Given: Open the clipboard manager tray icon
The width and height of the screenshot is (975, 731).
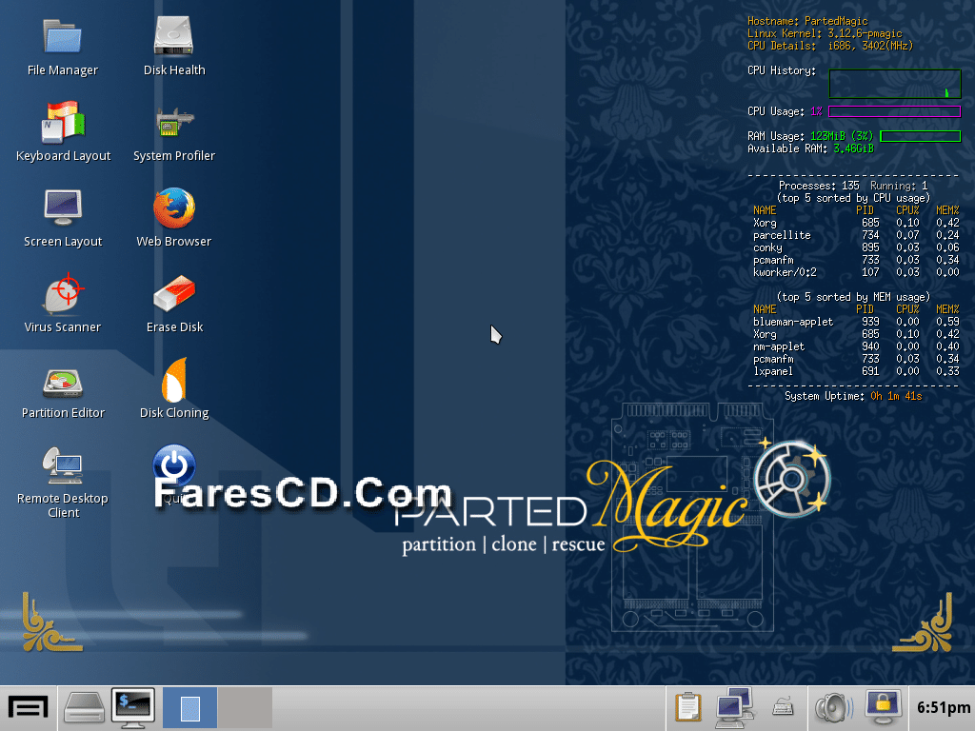Looking at the screenshot, I should pos(688,708).
